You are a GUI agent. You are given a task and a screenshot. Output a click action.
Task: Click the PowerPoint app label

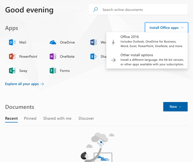pyautogui.click(x=28, y=56)
